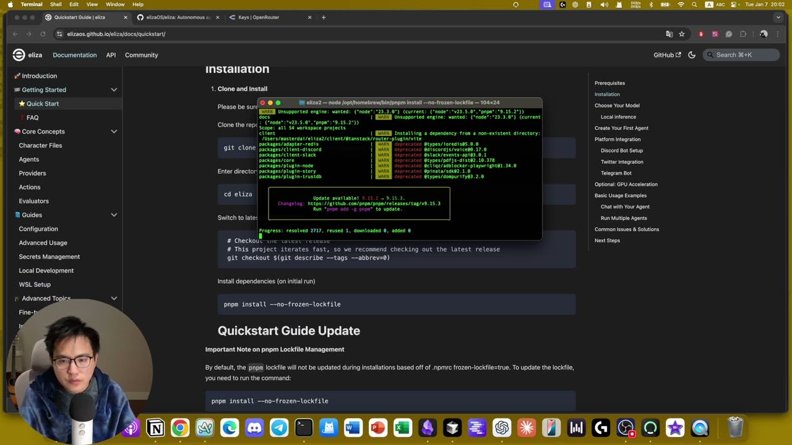Click the date and time in menu bar
The height and width of the screenshot is (445, 792).
pos(765,4)
